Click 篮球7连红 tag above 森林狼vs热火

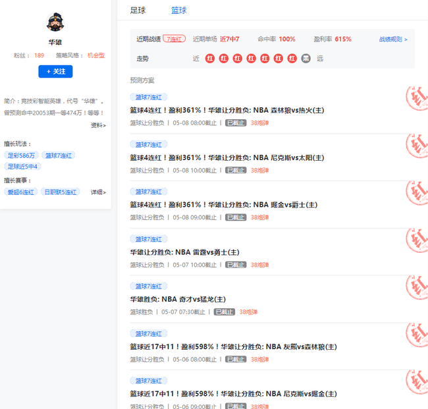149,97
